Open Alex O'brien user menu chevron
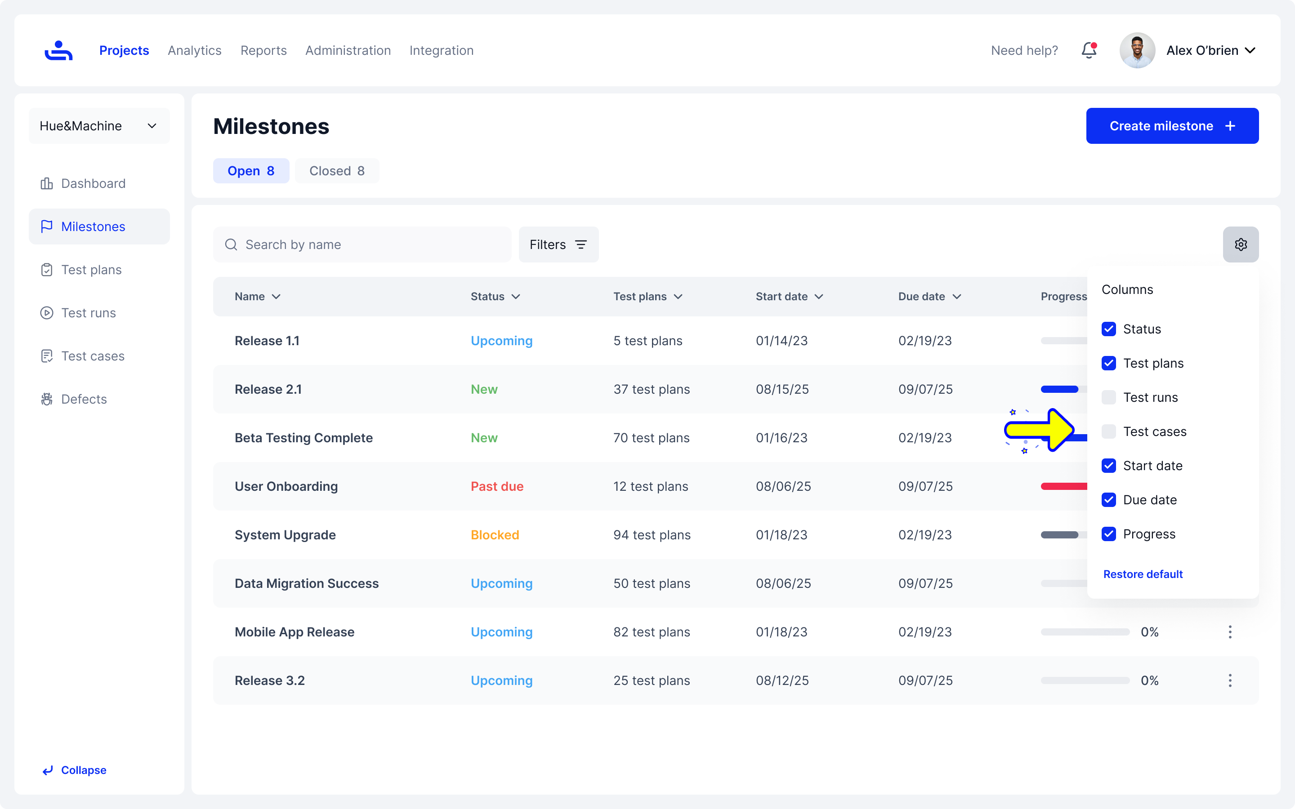Image resolution: width=1295 pixels, height=809 pixels. pos(1250,50)
